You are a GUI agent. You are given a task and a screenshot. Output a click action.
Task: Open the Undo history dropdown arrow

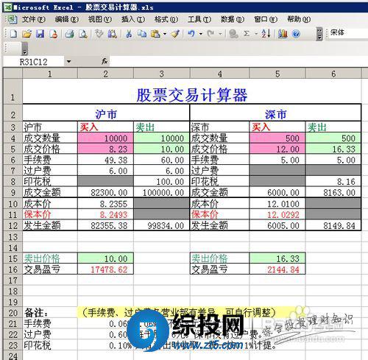201,34
